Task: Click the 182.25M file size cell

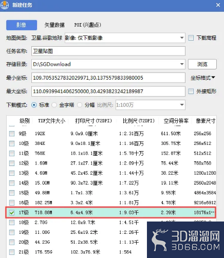Action: [44, 202]
